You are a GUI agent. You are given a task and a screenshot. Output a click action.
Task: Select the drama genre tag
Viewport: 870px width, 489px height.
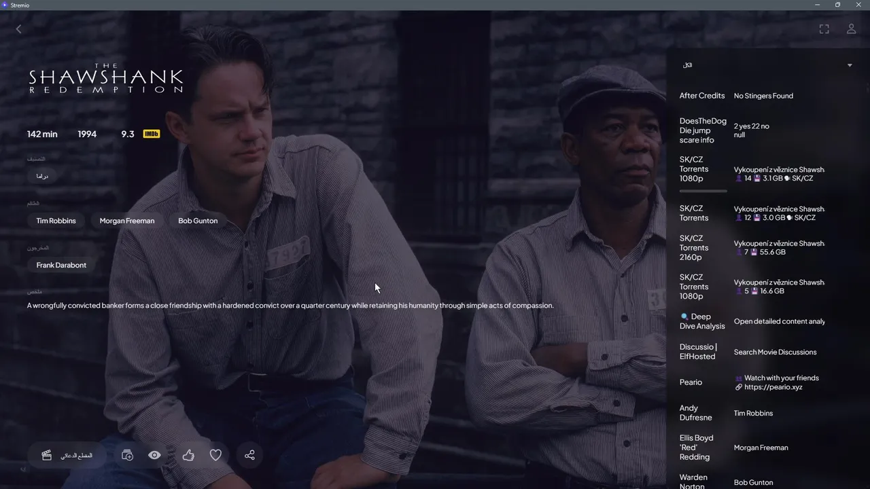[x=42, y=176]
